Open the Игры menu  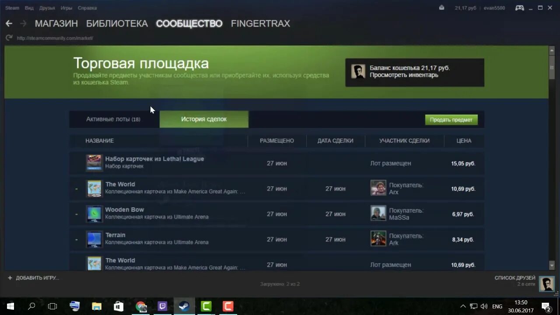[66, 8]
